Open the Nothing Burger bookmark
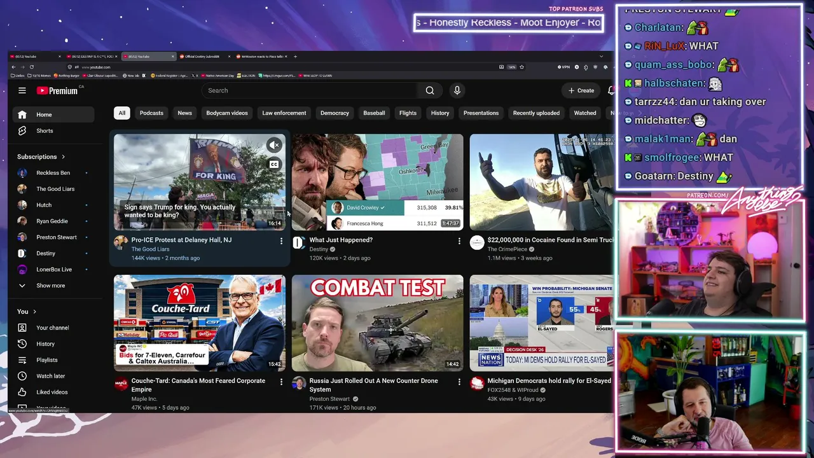The width and height of the screenshot is (814, 458). (x=67, y=76)
